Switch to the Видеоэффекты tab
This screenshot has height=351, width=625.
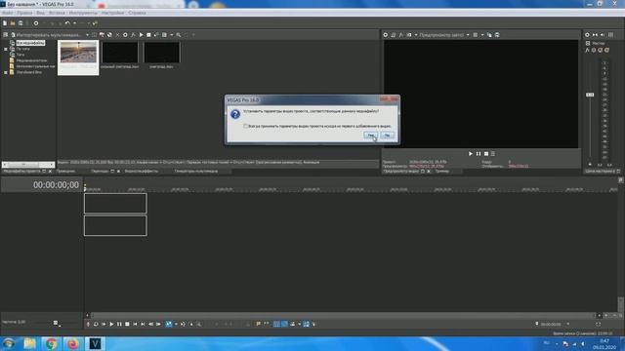141,172
